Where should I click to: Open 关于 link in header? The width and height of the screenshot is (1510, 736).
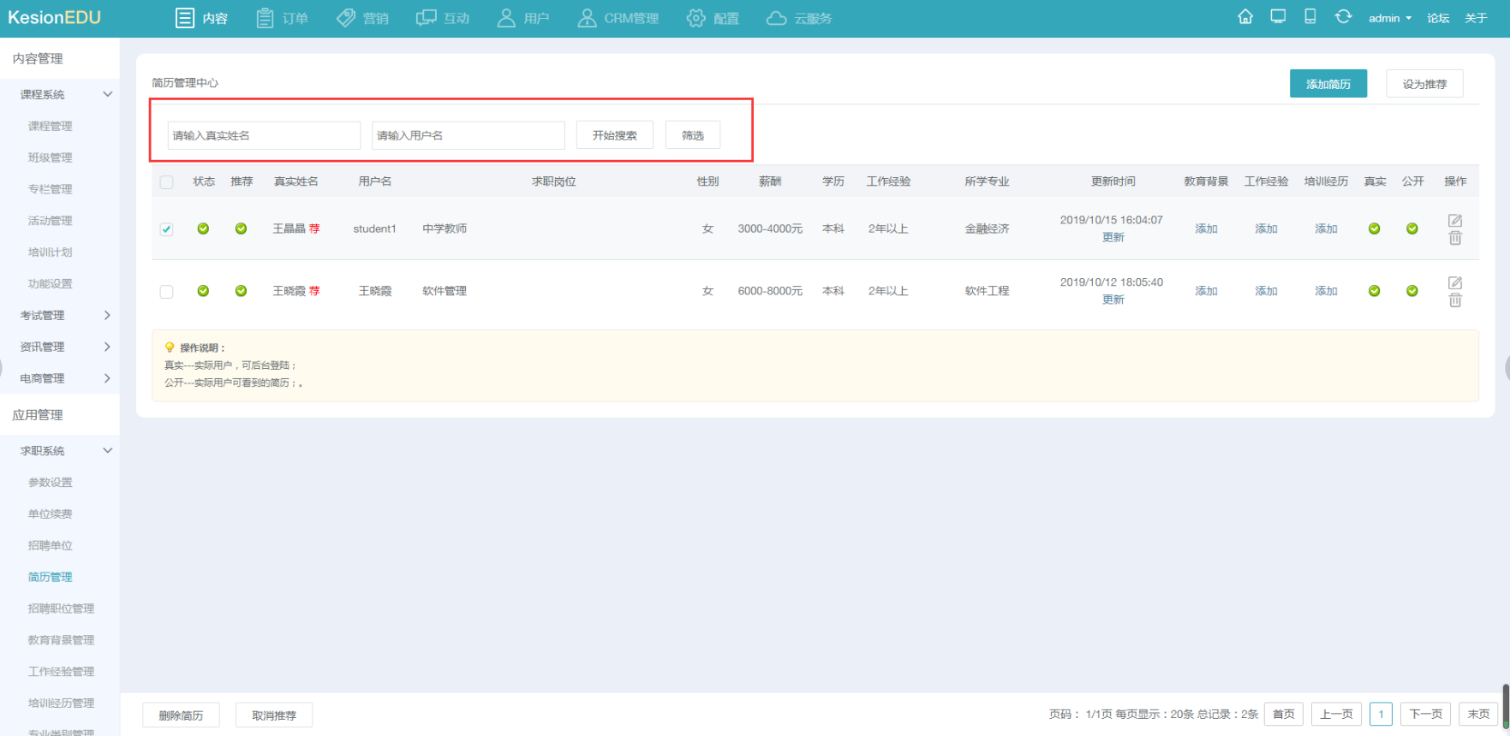pos(1476,18)
